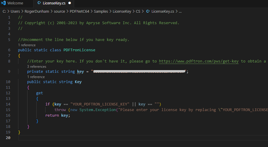Click the get accessor keyword
The width and height of the screenshot is (268, 147).
coord(40,93)
